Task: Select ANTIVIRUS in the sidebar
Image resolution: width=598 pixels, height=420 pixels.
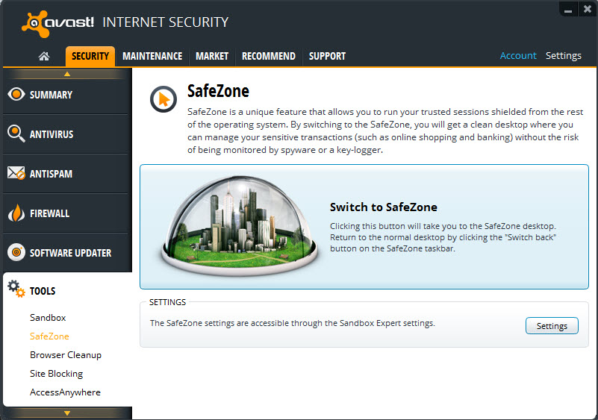Action: [65, 134]
